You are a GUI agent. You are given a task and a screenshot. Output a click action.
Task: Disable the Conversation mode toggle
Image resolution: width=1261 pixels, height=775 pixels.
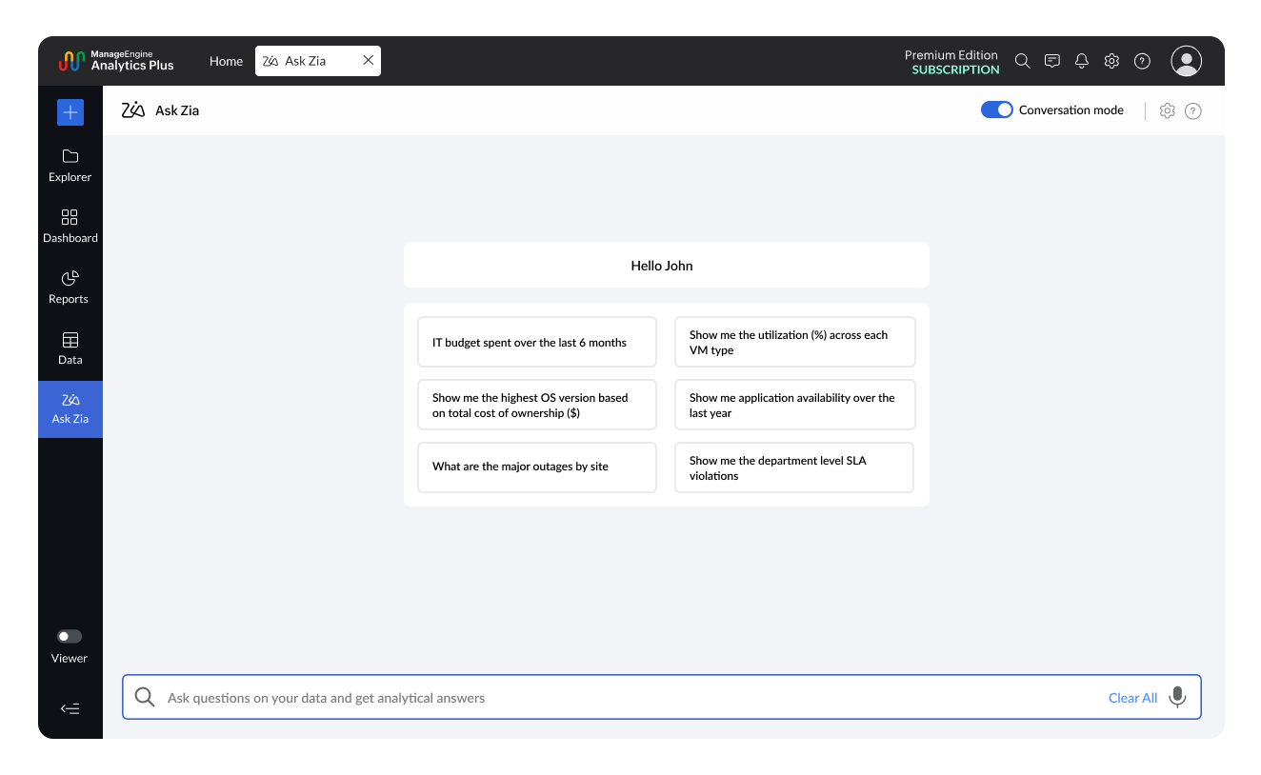[x=996, y=110]
